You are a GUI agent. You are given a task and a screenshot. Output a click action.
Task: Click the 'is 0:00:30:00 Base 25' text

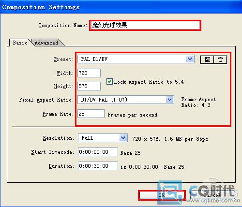(x=152, y=167)
